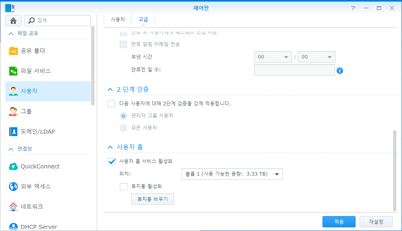402x231 pixels.
Task: Click the 휴지통 비우기 button
Action: click(153, 199)
